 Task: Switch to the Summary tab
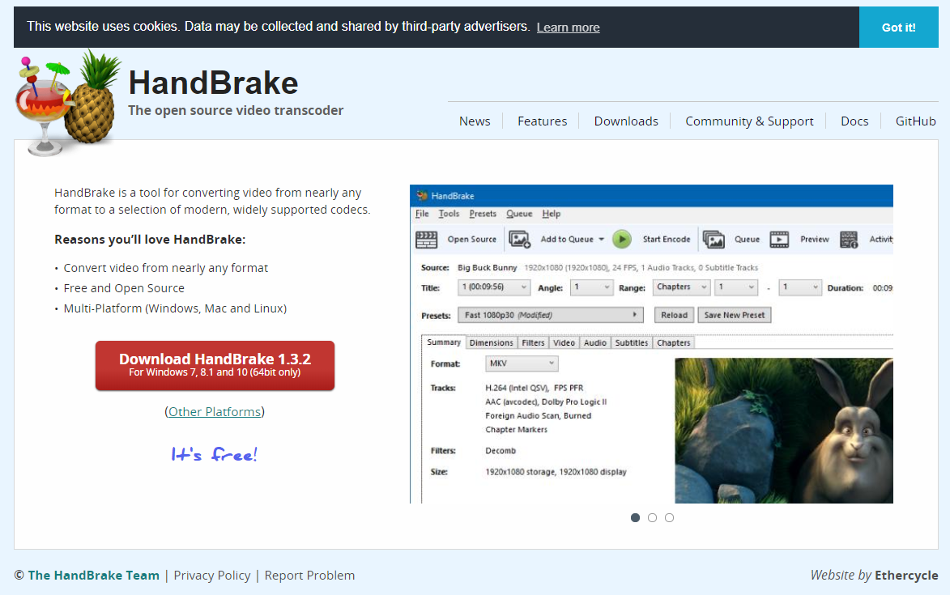[x=444, y=342]
